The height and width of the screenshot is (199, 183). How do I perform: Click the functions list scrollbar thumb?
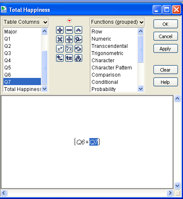140,49
